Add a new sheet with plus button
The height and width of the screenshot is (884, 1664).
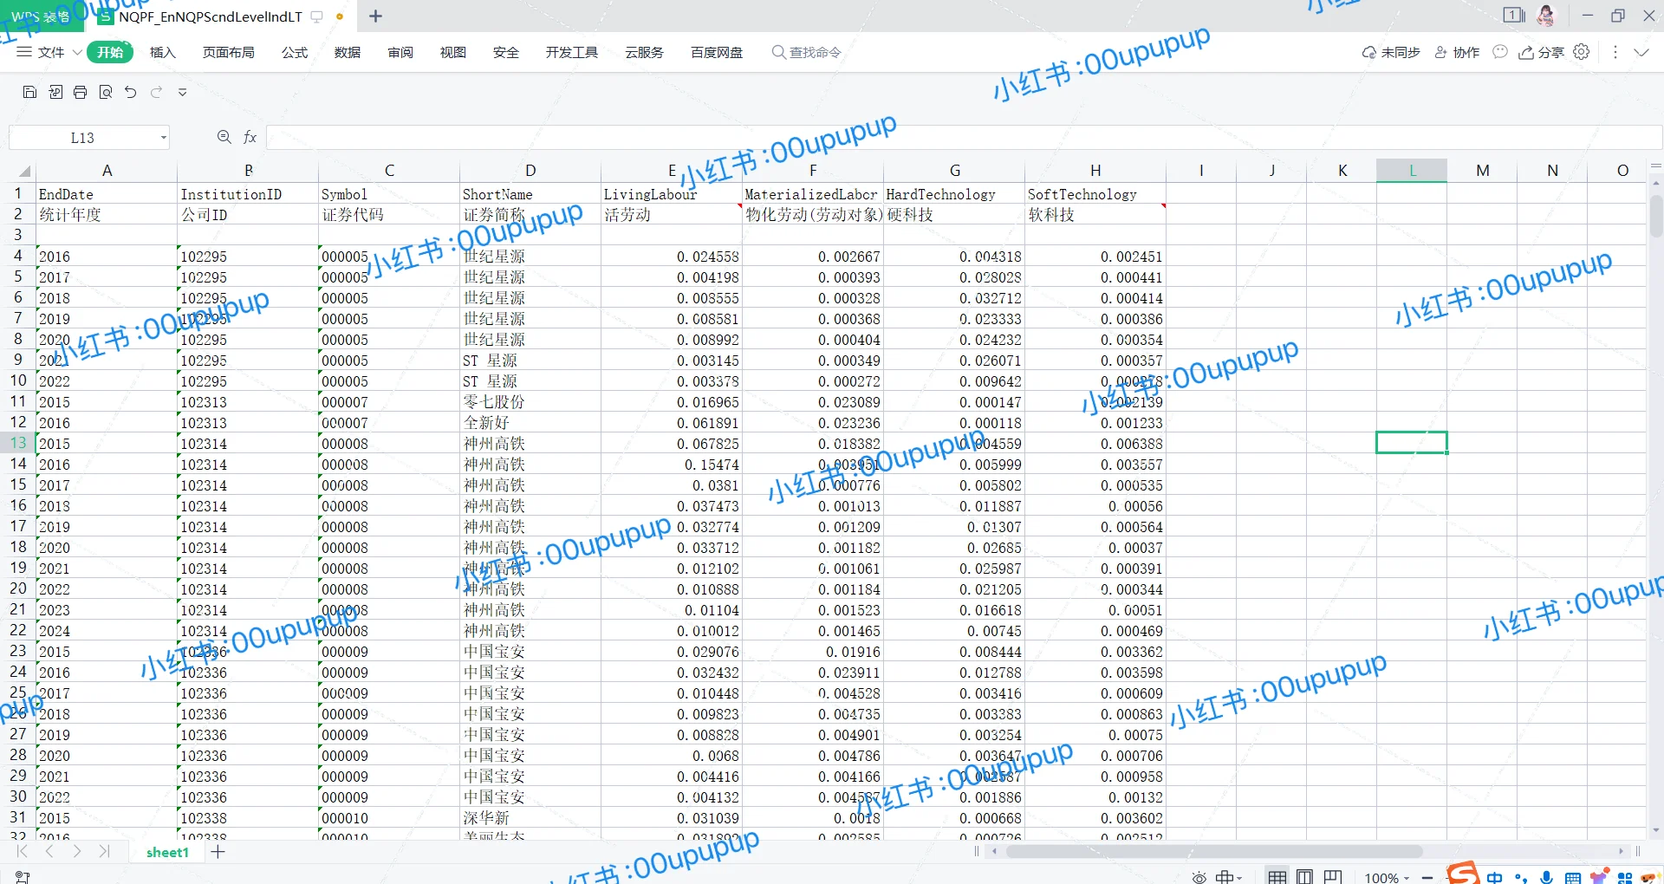pos(218,852)
